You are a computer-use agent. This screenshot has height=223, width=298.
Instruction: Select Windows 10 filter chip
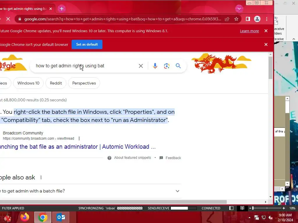click(28, 83)
